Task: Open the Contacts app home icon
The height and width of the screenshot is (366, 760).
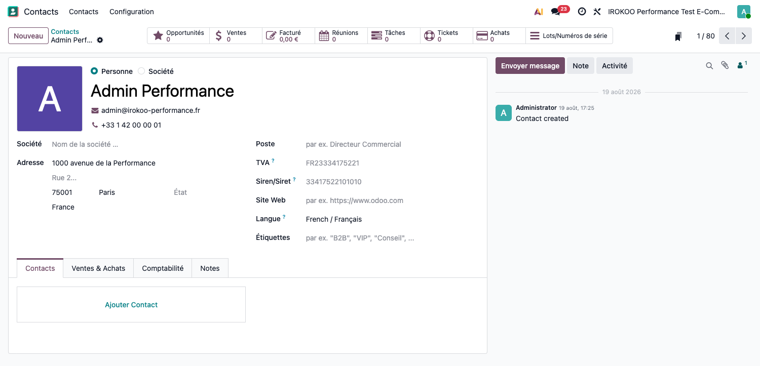Action: point(13,12)
